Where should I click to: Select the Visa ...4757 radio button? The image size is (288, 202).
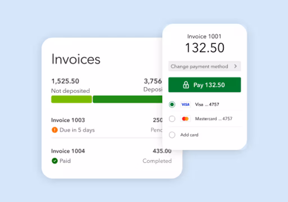click(x=172, y=104)
